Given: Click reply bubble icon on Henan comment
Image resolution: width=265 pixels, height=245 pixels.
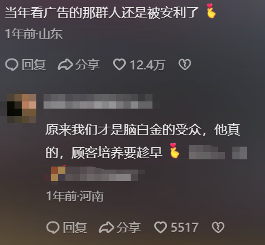Looking at the screenshot, I should (x=53, y=227).
